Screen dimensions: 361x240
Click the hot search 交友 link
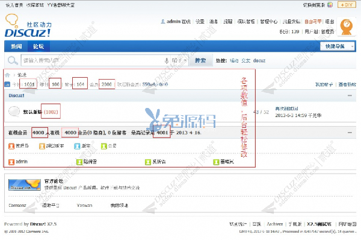pos(245,61)
